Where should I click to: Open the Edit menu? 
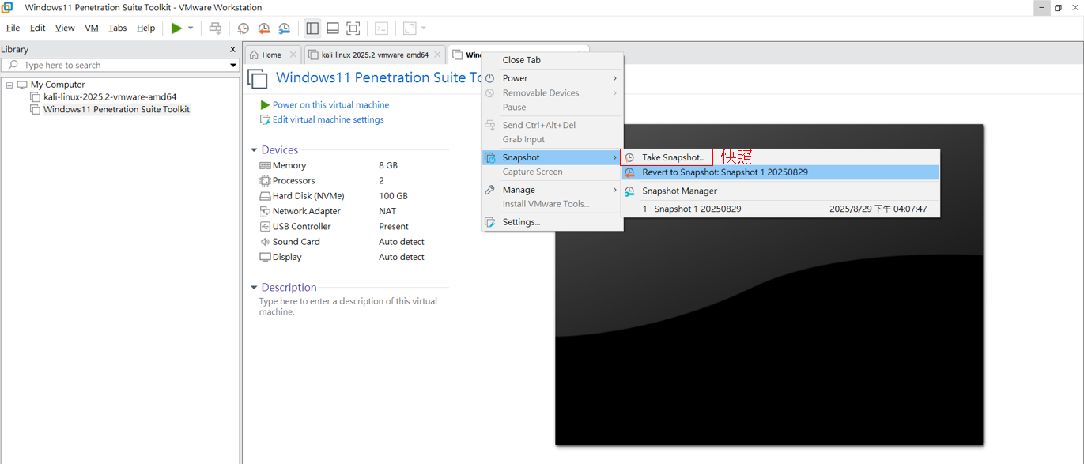[x=37, y=28]
